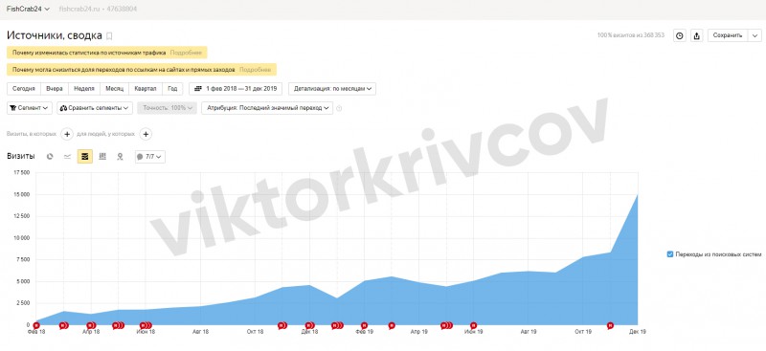Click the annotation marker at Фев 18
The height and width of the screenshot is (351, 766).
36,325
